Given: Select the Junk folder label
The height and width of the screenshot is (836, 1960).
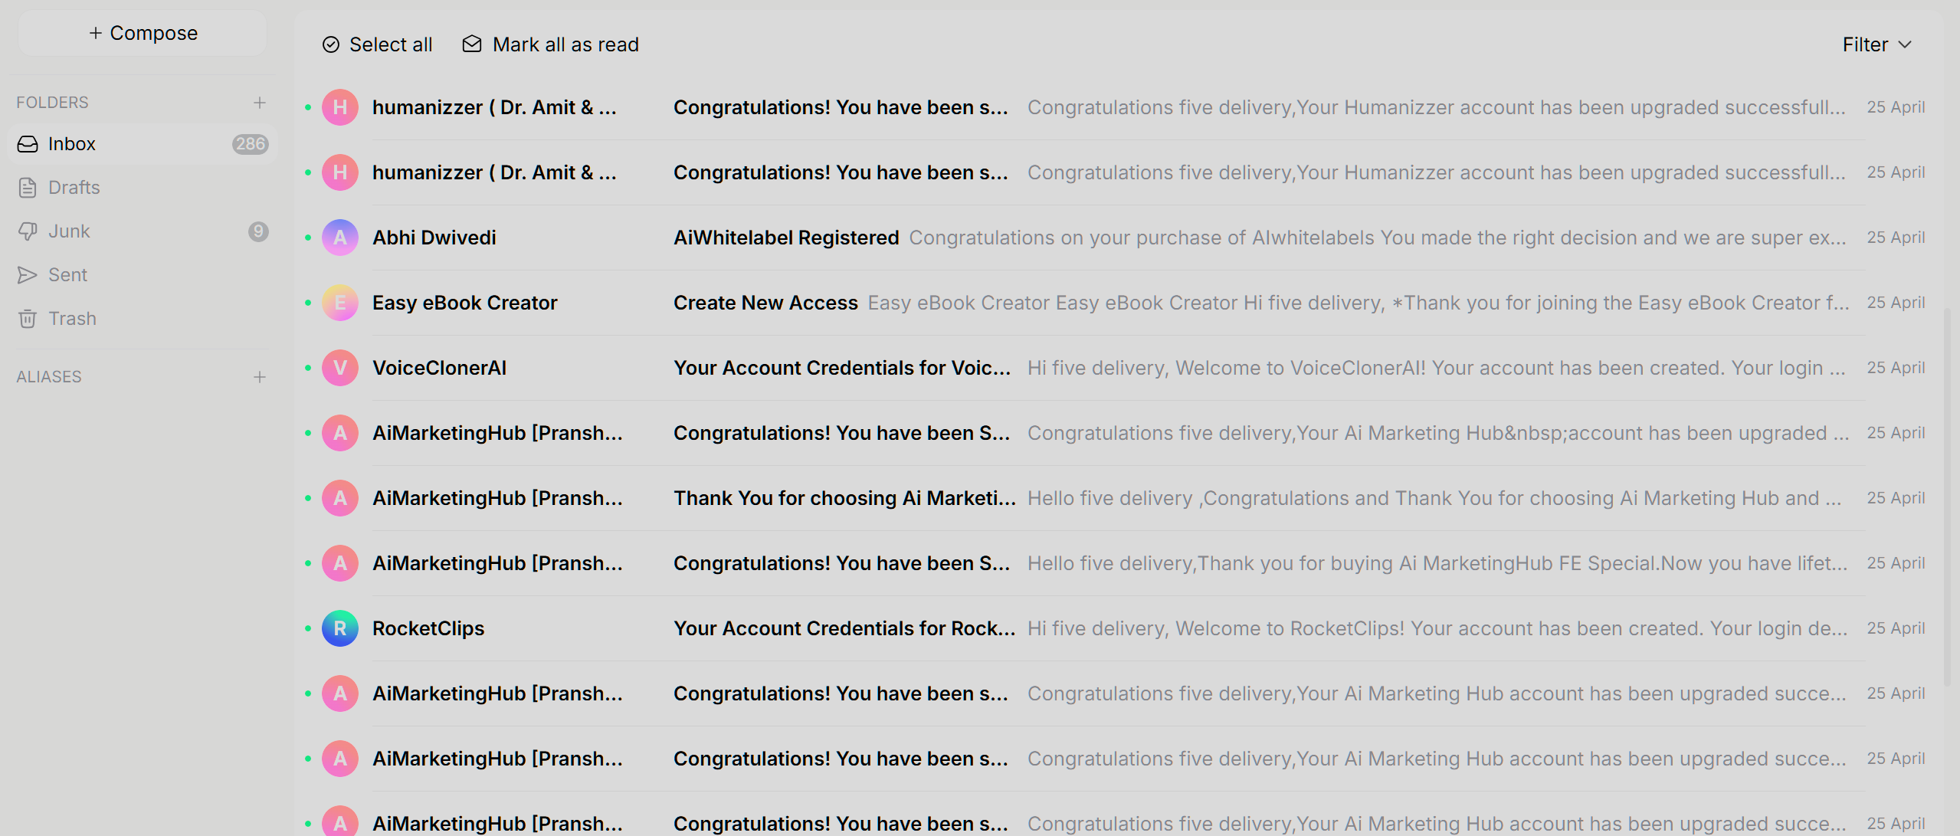Looking at the screenshot, I should coord(69,231).
